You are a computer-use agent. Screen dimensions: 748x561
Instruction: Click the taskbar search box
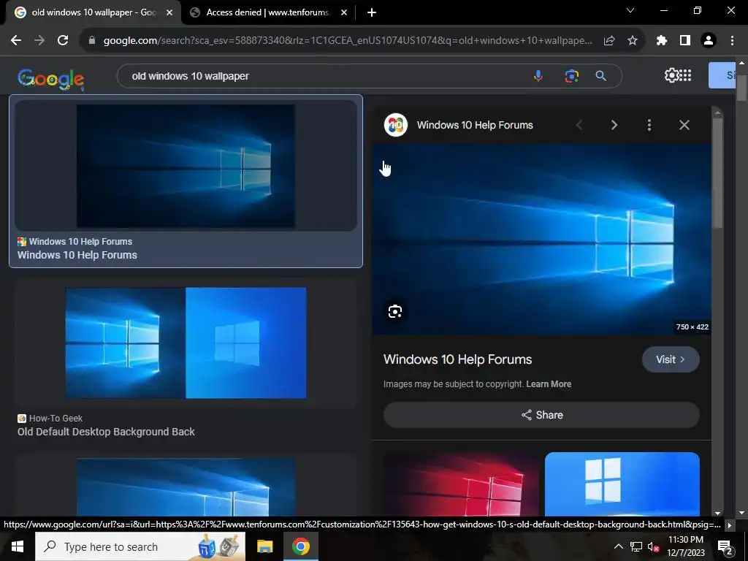(x=140, y=546)
